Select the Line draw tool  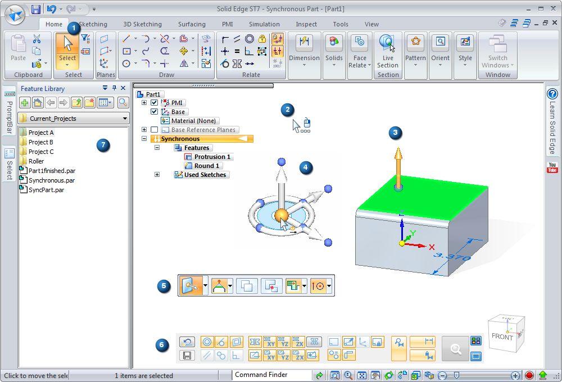coord(126,38)
